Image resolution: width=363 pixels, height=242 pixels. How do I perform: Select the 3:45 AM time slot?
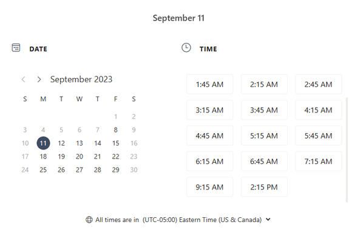(x=264, y=110)
